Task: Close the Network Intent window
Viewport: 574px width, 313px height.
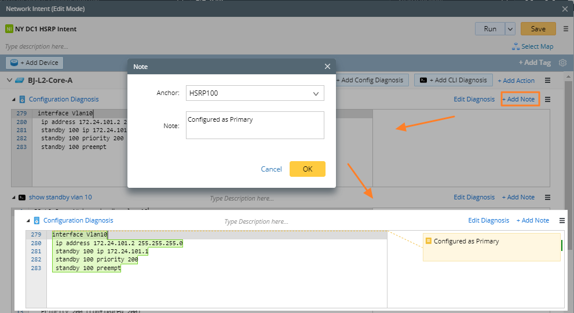Action: coord(565,9)
